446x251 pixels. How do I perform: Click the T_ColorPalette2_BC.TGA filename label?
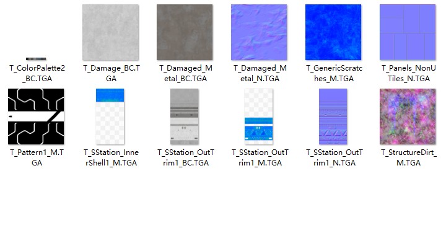[37, 73]
